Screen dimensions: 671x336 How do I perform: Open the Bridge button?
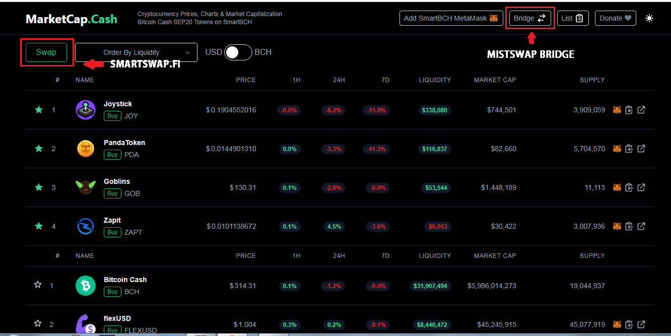(x=530, y=18)
